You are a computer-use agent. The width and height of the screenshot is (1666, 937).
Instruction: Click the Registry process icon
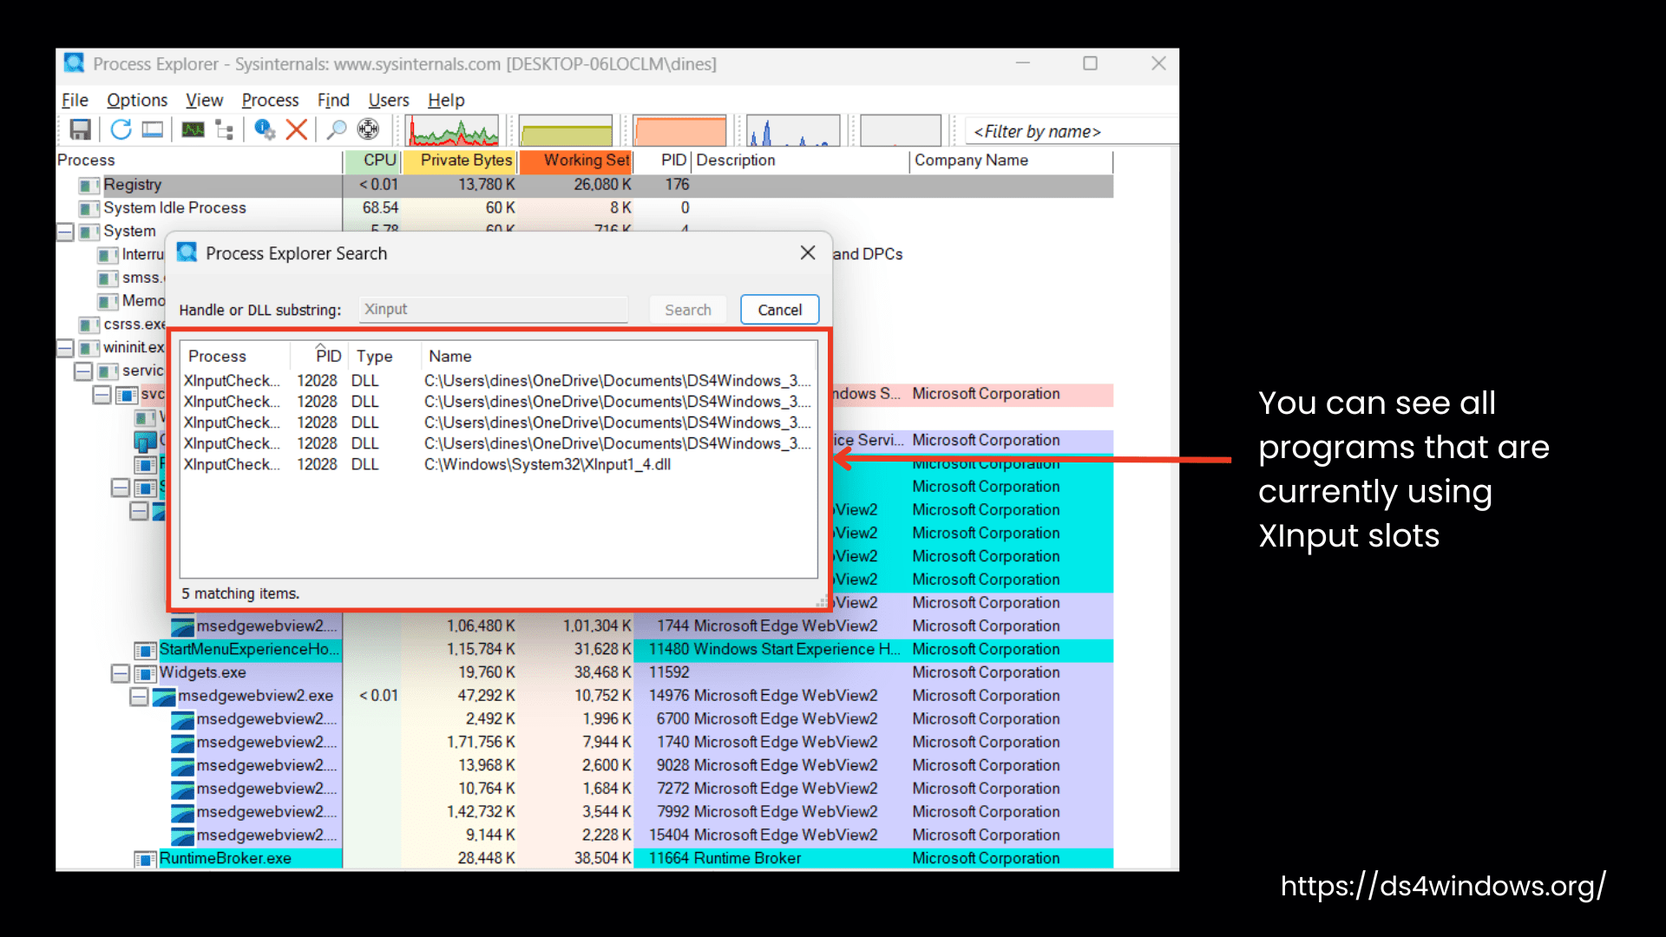[89, 185]
